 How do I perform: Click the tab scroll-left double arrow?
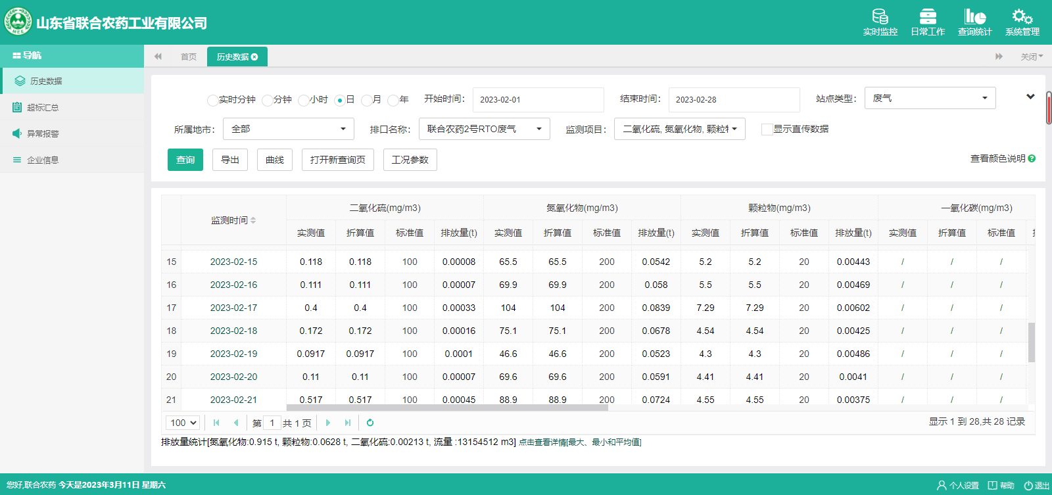click(158, 57)
